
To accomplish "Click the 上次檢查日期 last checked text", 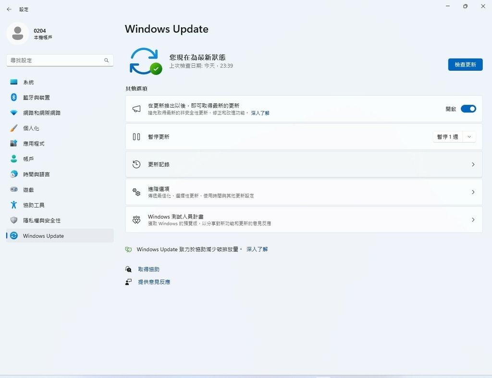I will click(x=201, y=66).
